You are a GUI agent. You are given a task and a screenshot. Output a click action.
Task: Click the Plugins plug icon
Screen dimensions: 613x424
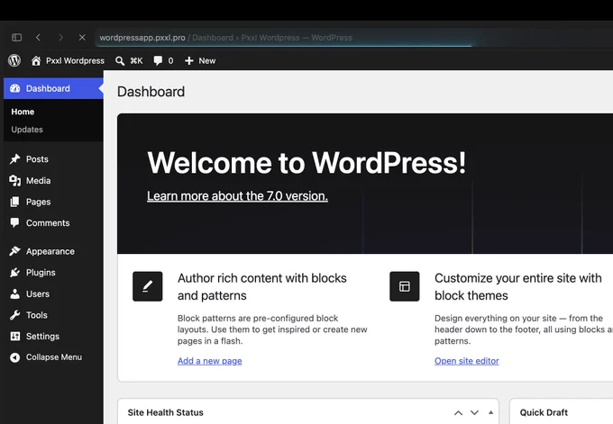[14, 273]
